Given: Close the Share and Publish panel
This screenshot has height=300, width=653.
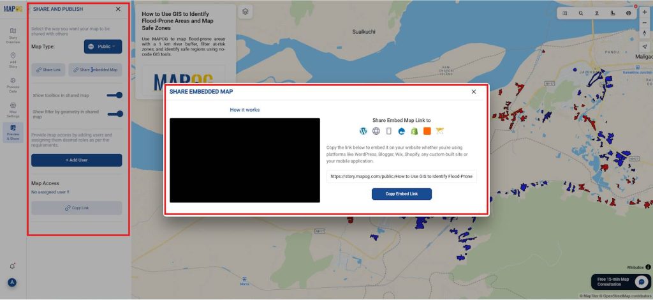Looking at the screenshot, I should point(118,9).
